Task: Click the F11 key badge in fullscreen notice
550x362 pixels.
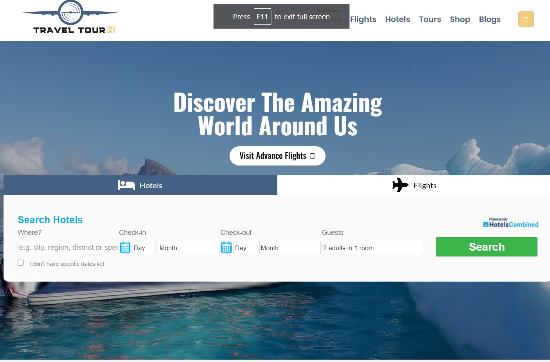Action: click(x=262, y=16)
